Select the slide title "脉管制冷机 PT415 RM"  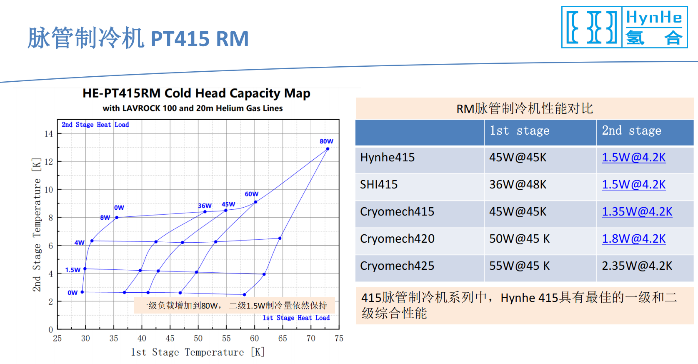coord(138,38)
